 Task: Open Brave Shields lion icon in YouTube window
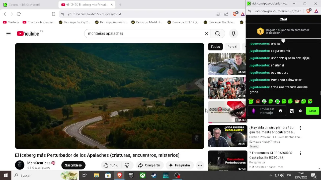235,14
